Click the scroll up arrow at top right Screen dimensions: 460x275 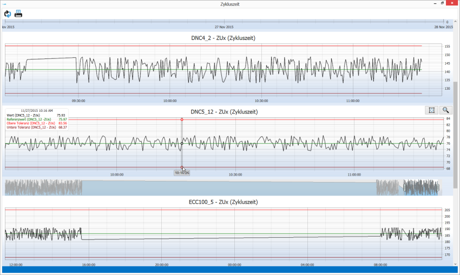(455, 22)
